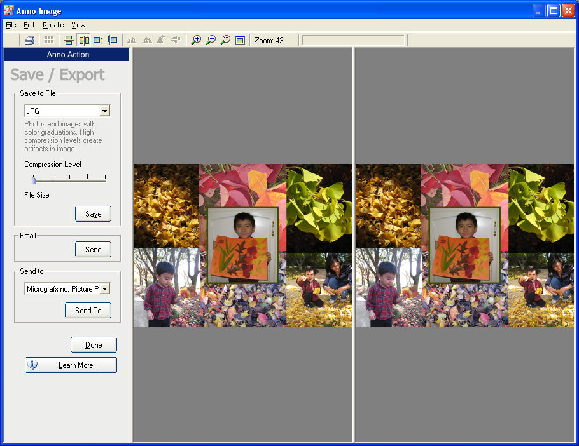This screenshot has width=579, height=446.
Task: Maximize the Anno Image window
Action: [x=554, y=11]
